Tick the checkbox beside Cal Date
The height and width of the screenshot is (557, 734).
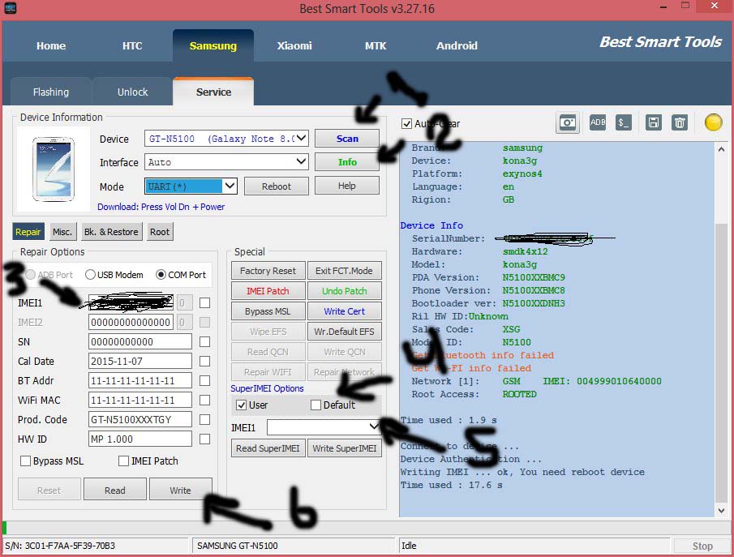coord(204,362)
